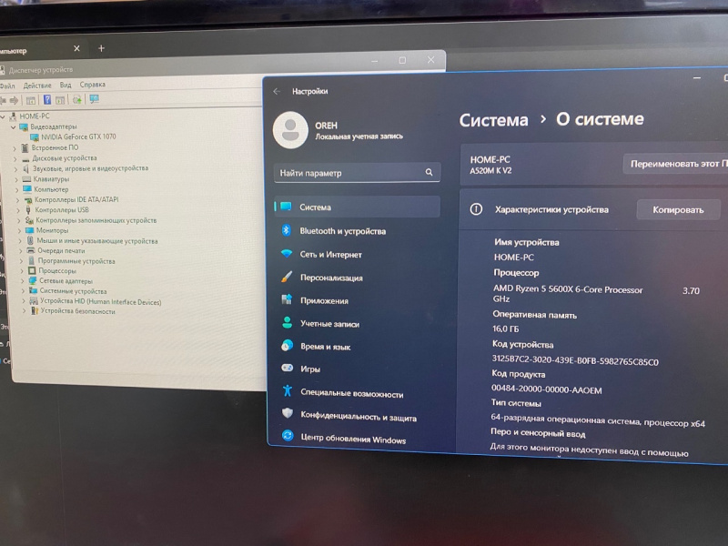The height and width of the screenshot is (546, 728).
Task: Open Вид menu in Device Manager
Action: (x=66, y=85)
